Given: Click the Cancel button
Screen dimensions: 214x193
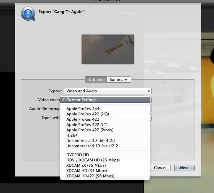Looking at the screenshot, I should pyautogui.click(x=160, y=168).
